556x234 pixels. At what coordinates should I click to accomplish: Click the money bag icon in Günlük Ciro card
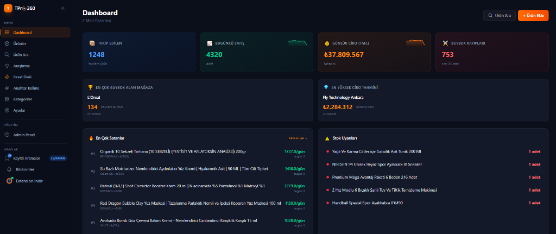tap(327, 43)
